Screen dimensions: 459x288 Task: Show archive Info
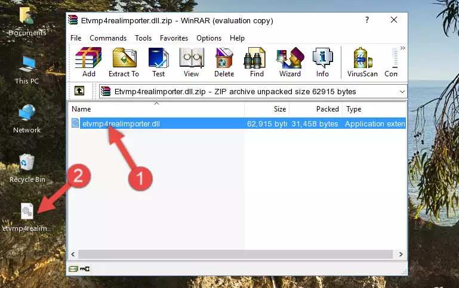coord(322,62)
